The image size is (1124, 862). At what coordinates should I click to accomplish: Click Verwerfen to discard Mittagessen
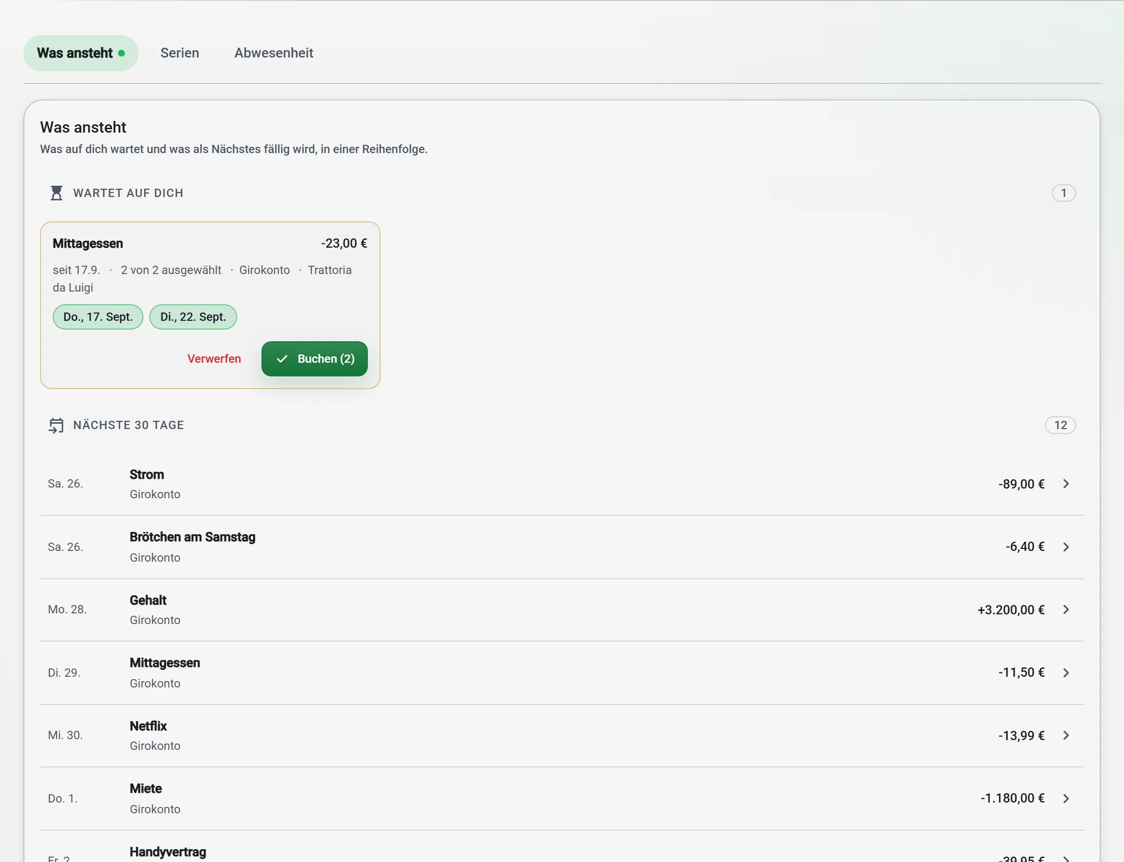(214, 359)
